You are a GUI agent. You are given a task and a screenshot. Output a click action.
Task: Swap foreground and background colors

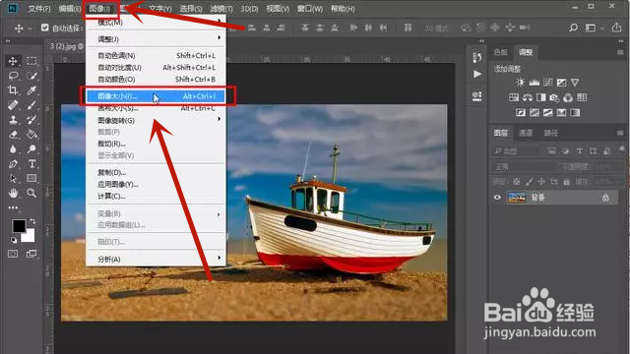(32, 221)
